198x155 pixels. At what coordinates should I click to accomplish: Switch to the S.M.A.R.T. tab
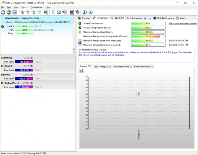click(x=118, y=18)
